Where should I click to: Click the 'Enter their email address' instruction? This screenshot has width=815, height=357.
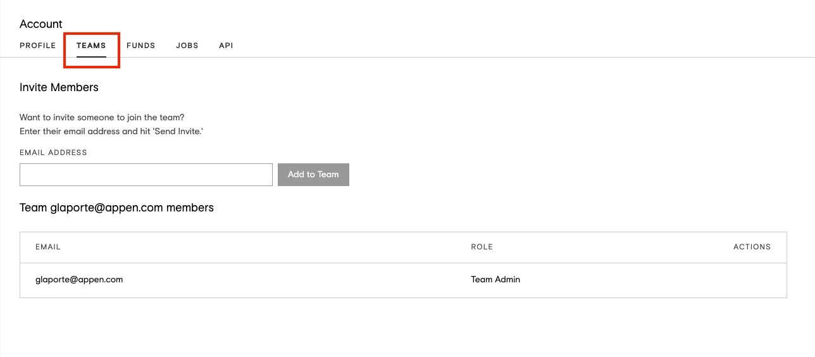click(x=111, y=131)
